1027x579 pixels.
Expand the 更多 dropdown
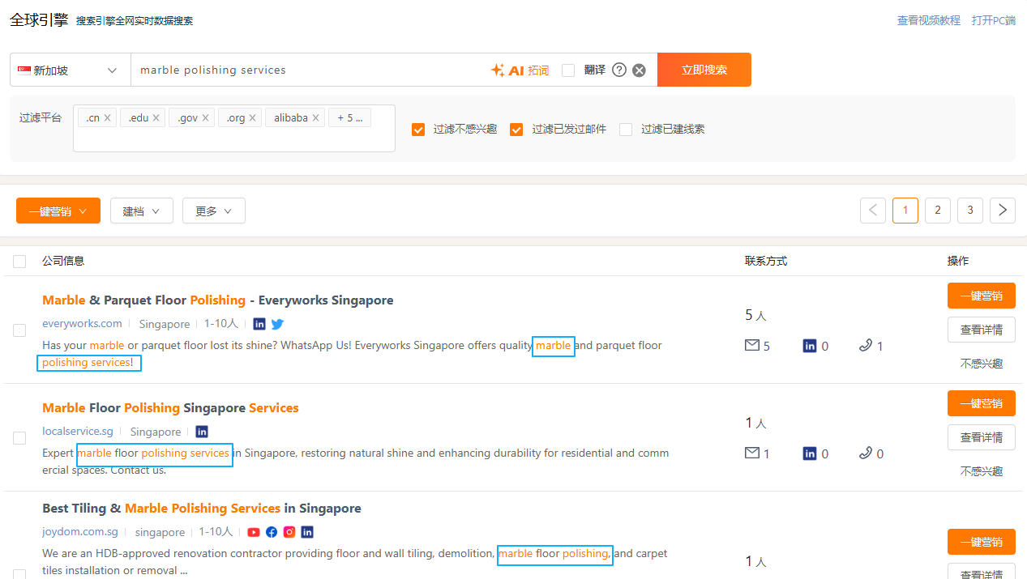click(214, 211)
